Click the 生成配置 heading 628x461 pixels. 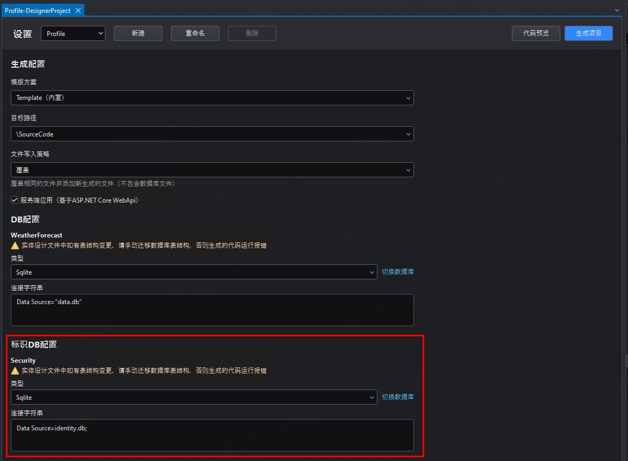(27, 64)
